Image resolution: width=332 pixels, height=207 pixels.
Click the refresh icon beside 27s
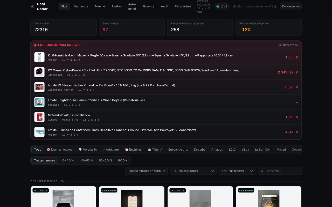[234, 6]
